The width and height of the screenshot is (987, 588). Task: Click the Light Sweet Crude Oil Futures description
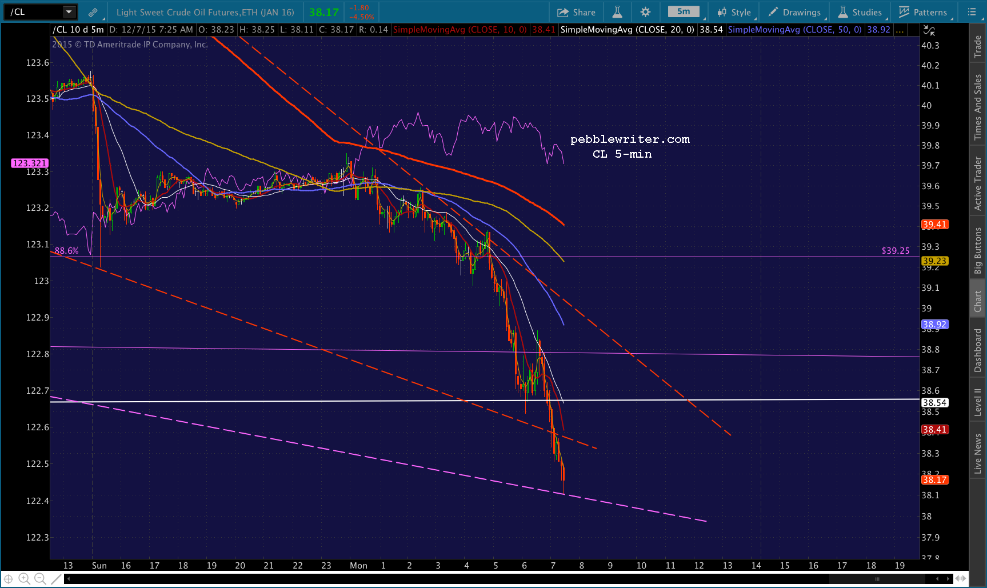coord(206,12)
